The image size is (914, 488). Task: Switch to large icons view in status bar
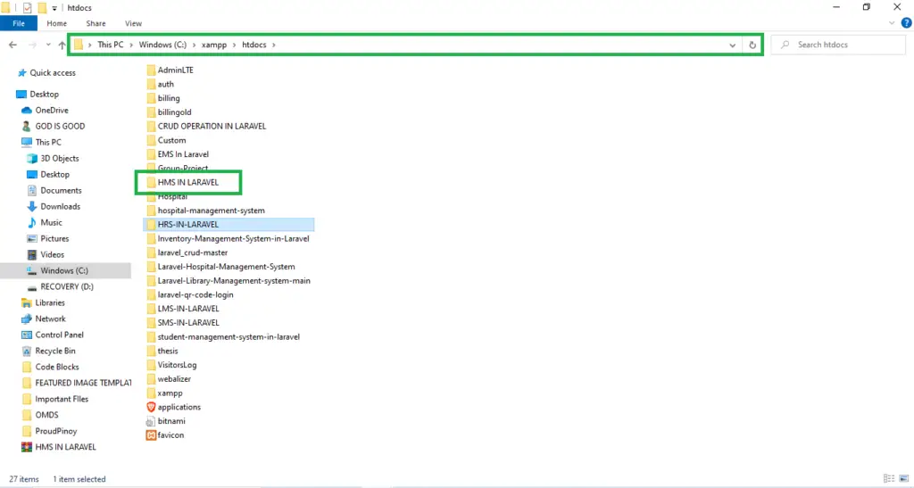click(903, 479)
